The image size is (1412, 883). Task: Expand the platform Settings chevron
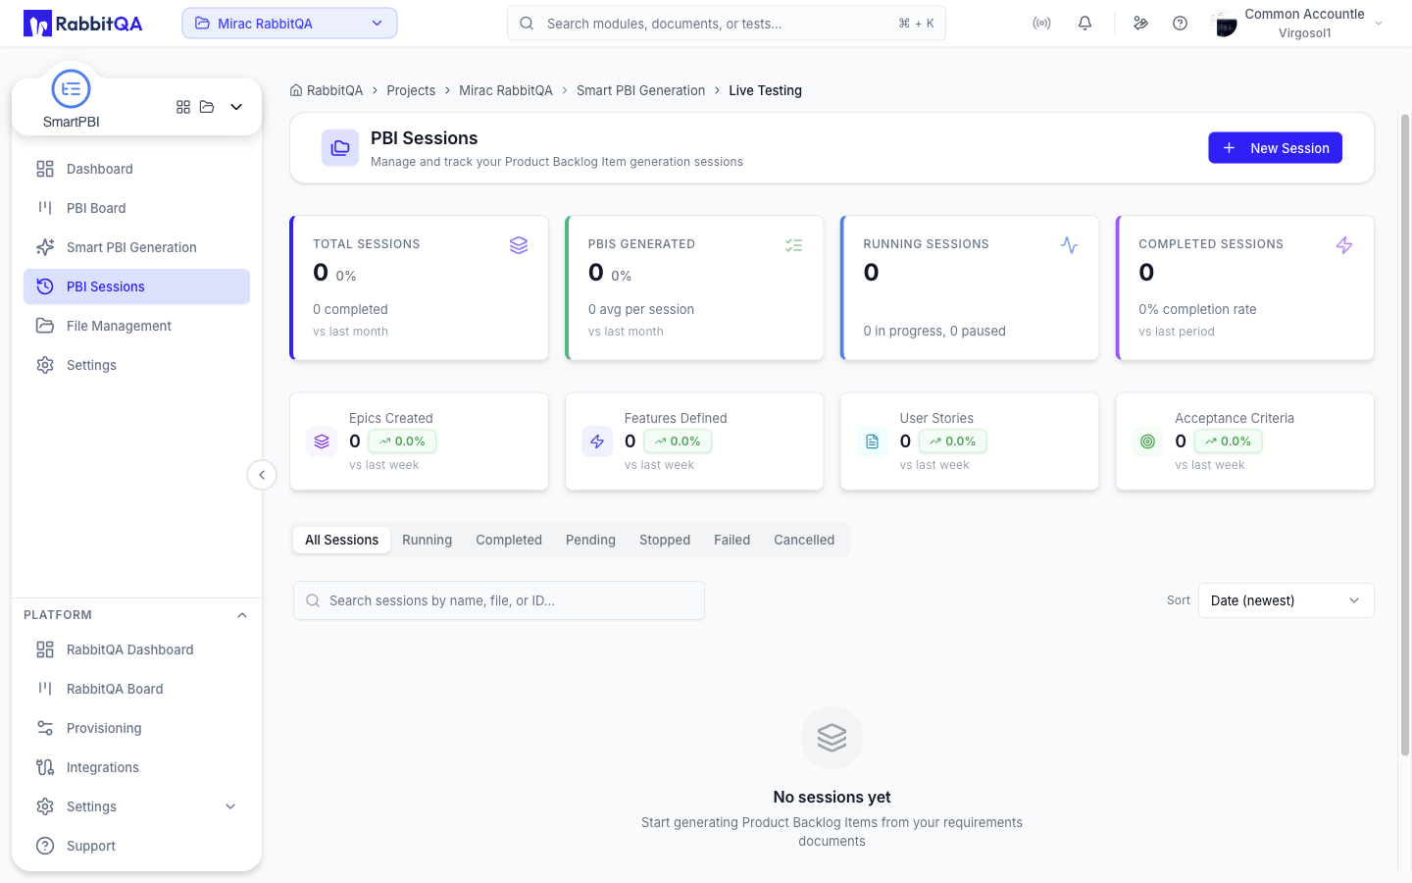(230, 806)
